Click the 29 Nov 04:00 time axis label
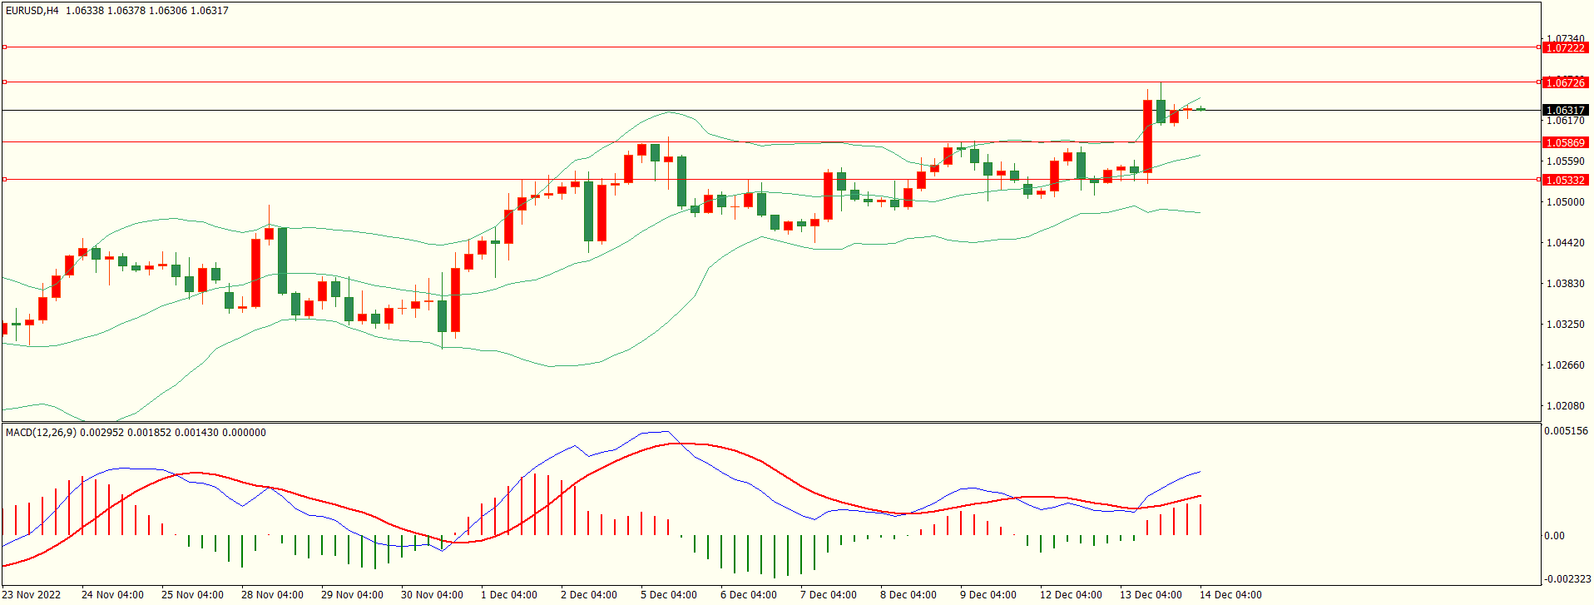The height and width of the screenshot is (605, 1594). point(352,595)
